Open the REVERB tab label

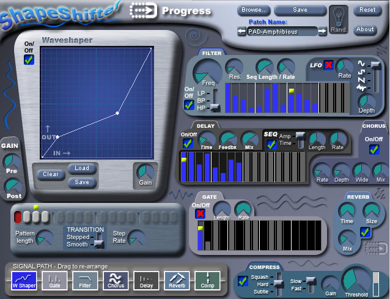tap(358, 197)
